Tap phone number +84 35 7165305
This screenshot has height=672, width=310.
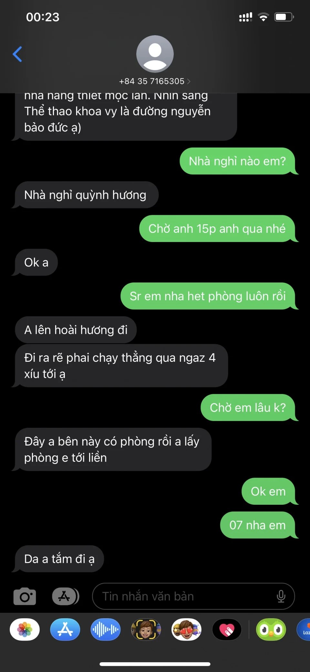(x=152, y=81)
